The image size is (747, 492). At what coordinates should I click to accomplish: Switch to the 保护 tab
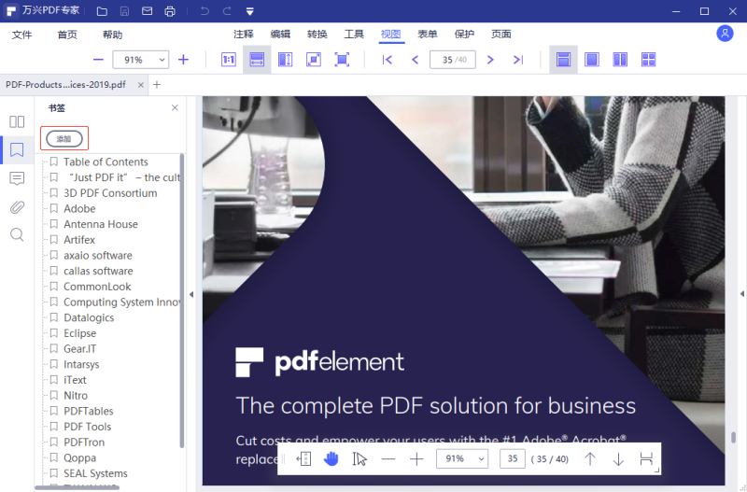[x=464, y=34]
